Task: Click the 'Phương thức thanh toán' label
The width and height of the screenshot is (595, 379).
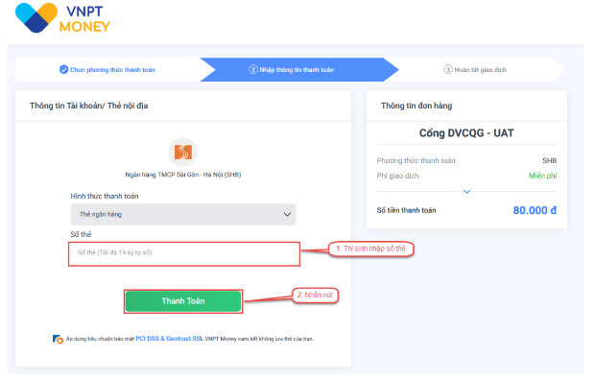Action: [416, 161]
